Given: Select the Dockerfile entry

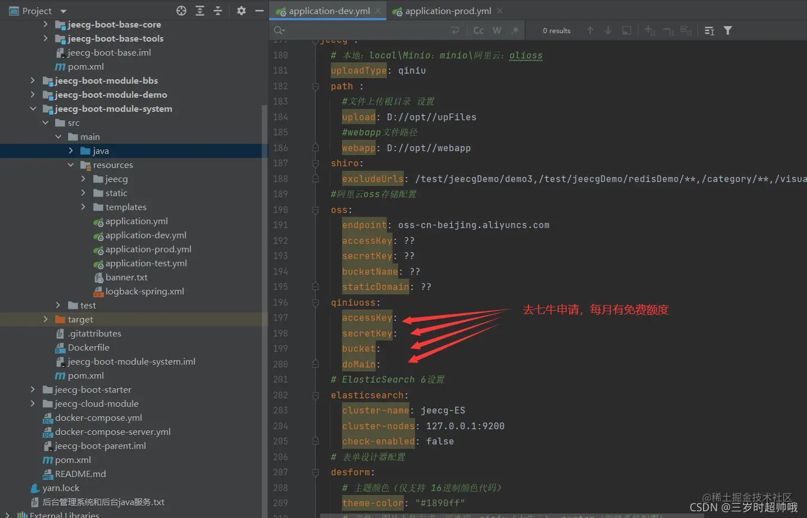Looking at the screenshot, I should (x=83, y=348).
